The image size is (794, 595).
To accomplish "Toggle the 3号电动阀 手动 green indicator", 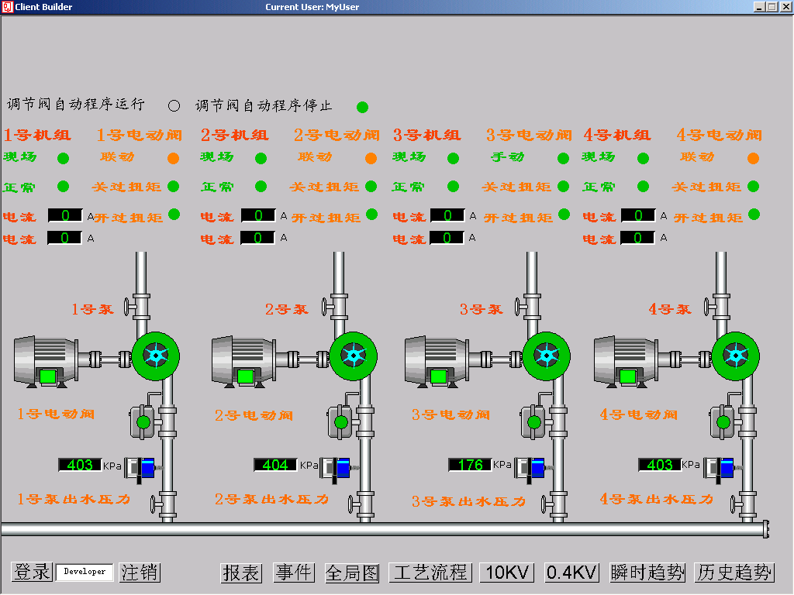I will pos(563,158).
